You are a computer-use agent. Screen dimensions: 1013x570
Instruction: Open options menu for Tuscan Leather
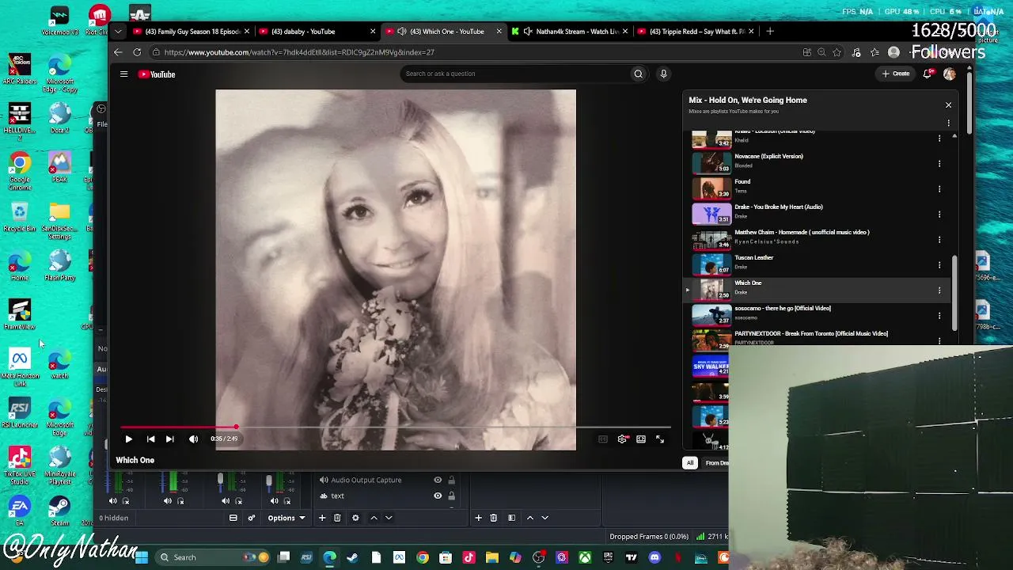939,265
